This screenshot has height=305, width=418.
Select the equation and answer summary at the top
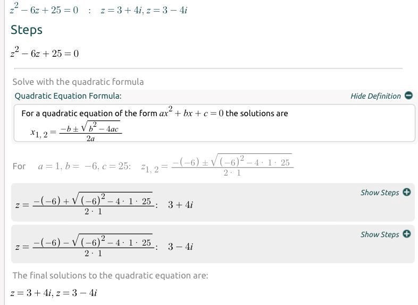(98, 11)
